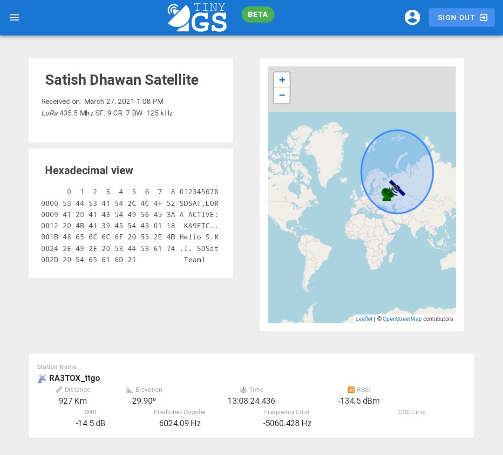This screenshot has height=455, width=503.
Task: Click the -134.5 dBm RSSI value
Action: click(x=359, y=401)
